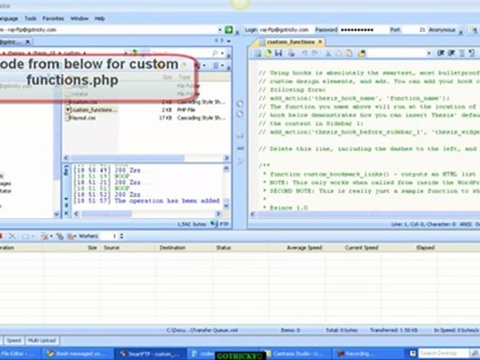The width and height of the screenshot is (480, 360).
Task: Undo the last edit in editor toolbar
Action: (304, 53)
